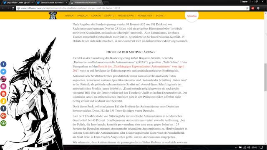This screenshot has height=150, width=267.
Task: Click the yellow J icon in social sidebar
Action: 3,101
